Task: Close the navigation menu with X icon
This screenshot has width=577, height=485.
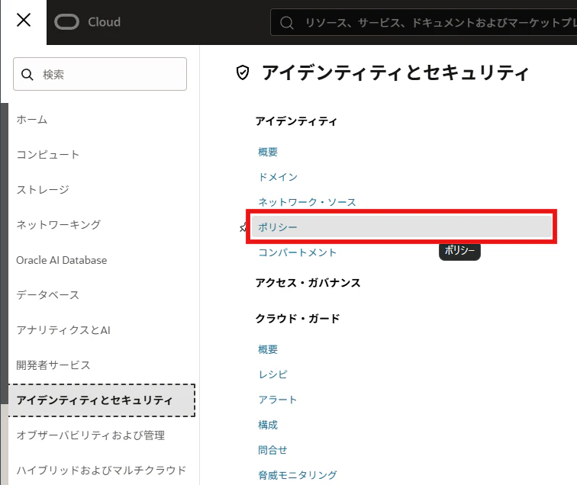Action: [24, 21]
